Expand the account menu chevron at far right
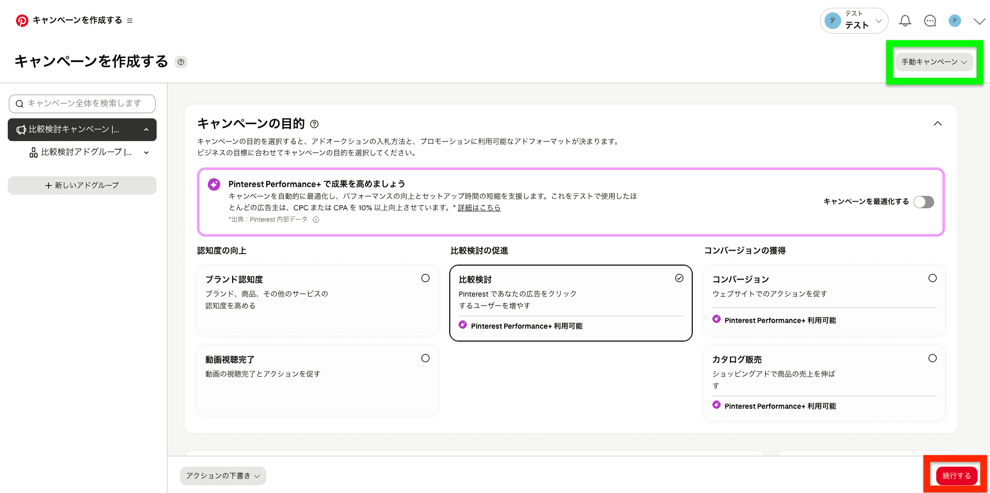The image size is (990, 493). 979,21
